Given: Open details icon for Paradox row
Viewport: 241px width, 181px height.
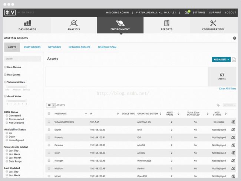Looking at the screenshot, I should click(x=233, y=145).
